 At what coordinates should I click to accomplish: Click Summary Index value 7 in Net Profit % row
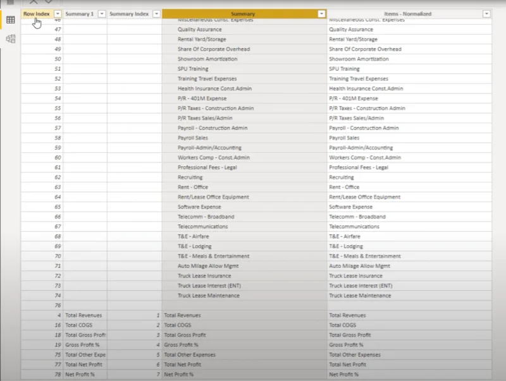[158, 375]
